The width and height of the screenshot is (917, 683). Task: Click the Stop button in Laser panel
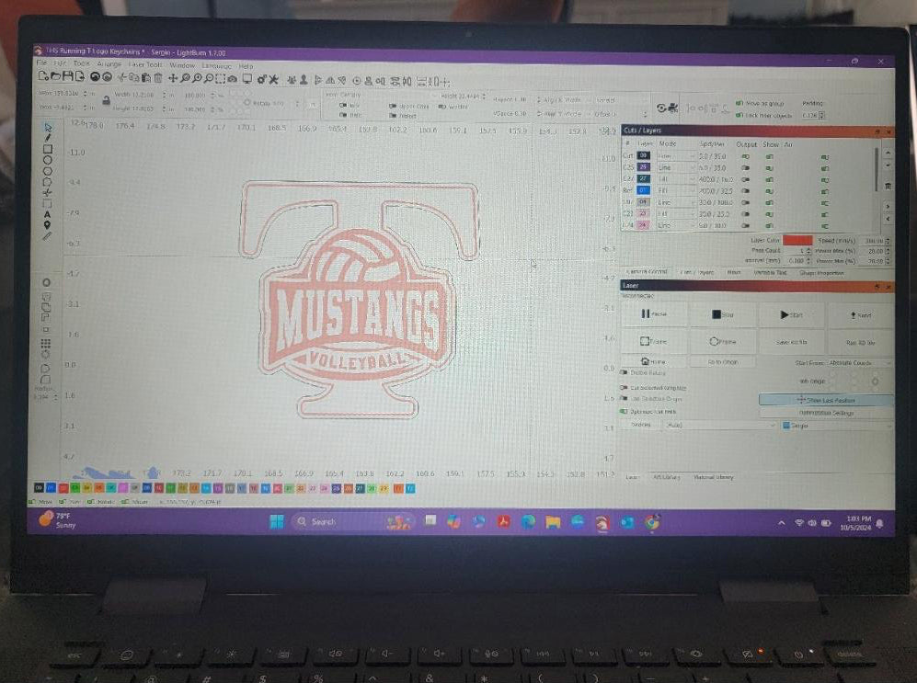click(x=722, y=314)
